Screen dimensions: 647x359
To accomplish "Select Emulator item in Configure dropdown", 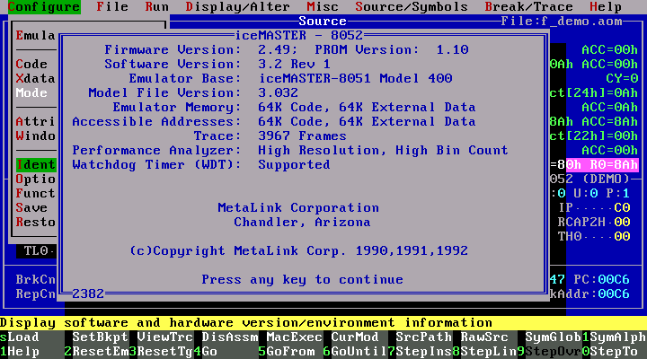I will pyautogui.click(x=35, y=35).
